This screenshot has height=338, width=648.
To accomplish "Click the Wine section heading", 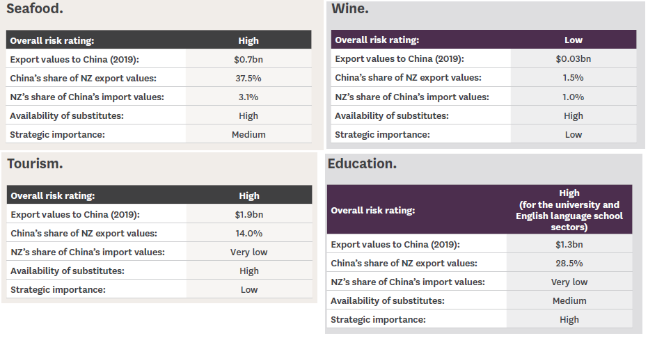I will pyautogui.click(x=350, y=9).
